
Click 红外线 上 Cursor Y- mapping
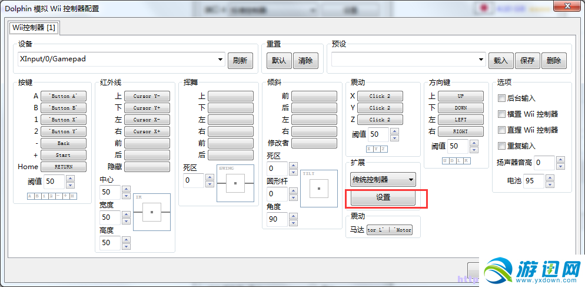147,96
